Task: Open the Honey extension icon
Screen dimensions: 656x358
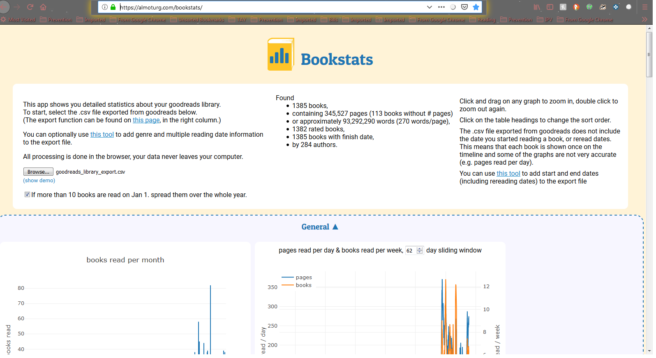Action: coord(563,7)
